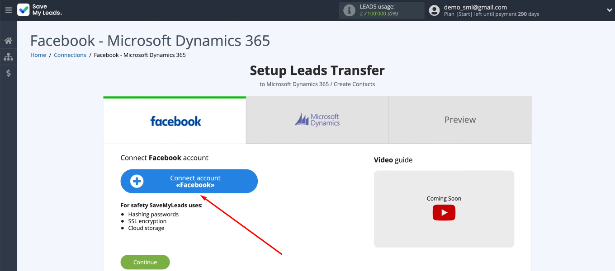Click the LEADS usage 2 / 100'000 counter
The image size is (615, 271).
coord(378,14)
